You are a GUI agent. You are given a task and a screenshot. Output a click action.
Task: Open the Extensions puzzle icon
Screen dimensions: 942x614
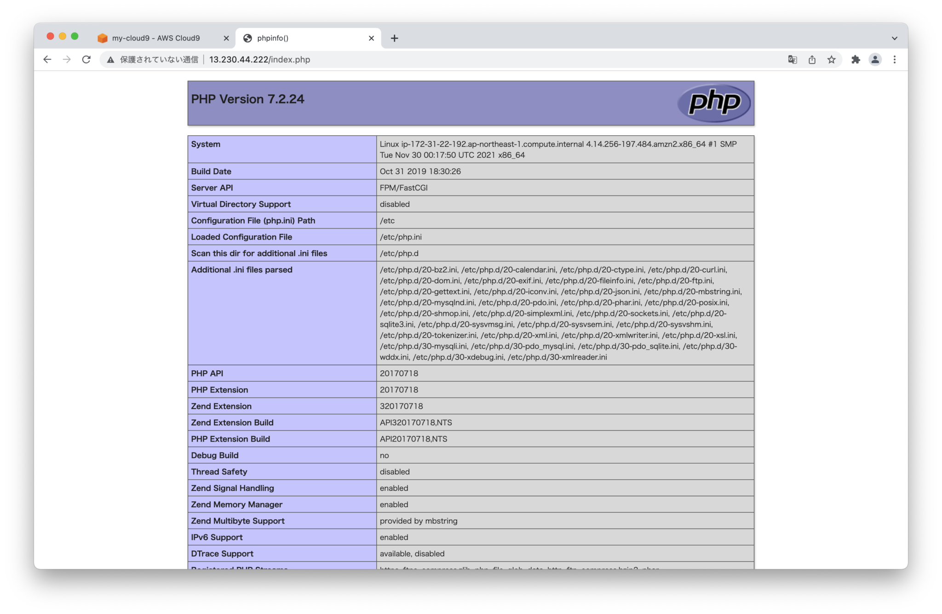[x=856, y=59]
